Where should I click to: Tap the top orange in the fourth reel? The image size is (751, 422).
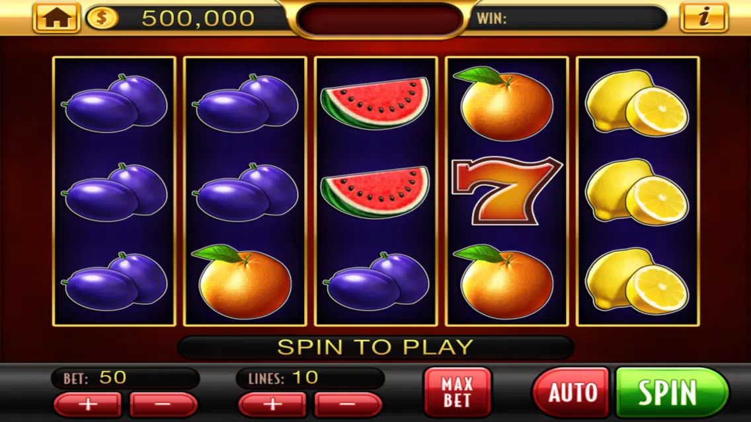pos(504,104)
